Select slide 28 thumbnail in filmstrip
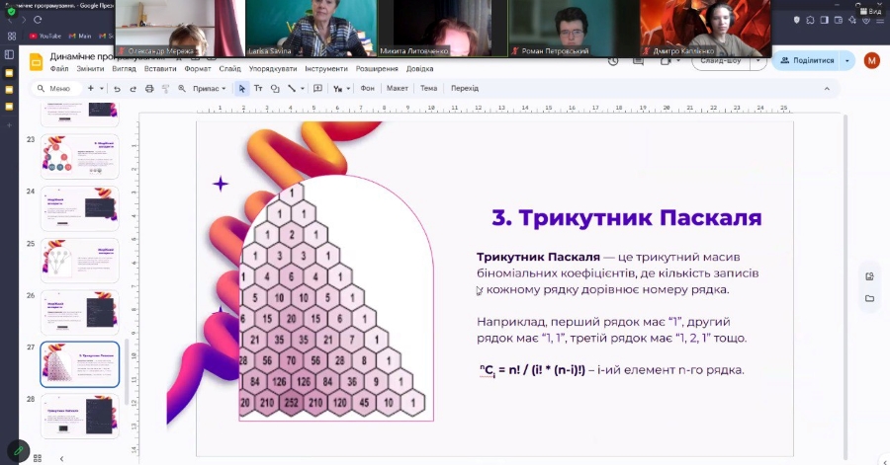 pos(79,417)
